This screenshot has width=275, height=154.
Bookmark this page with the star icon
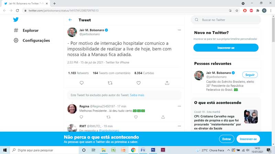tap(237, 11)
